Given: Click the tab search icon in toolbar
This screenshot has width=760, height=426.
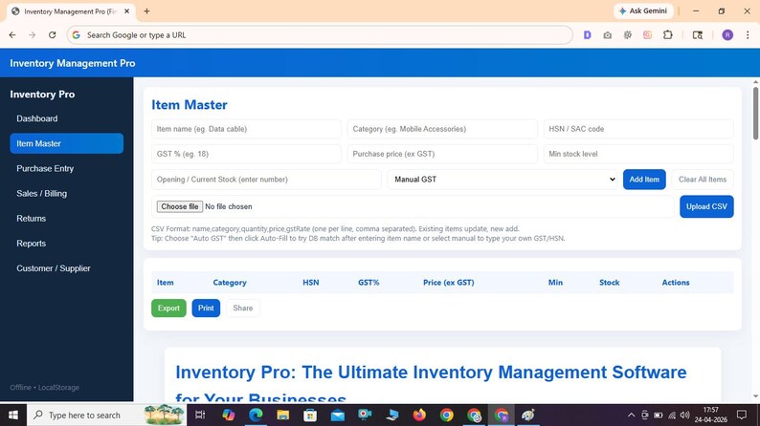Looking at the screenshot, I should (698, 34).
